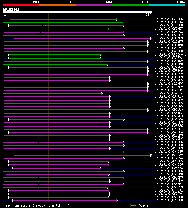Select label UniRef100_C5FT09
The height and width of the screenshot is (208, 188).
coord(169,71)
